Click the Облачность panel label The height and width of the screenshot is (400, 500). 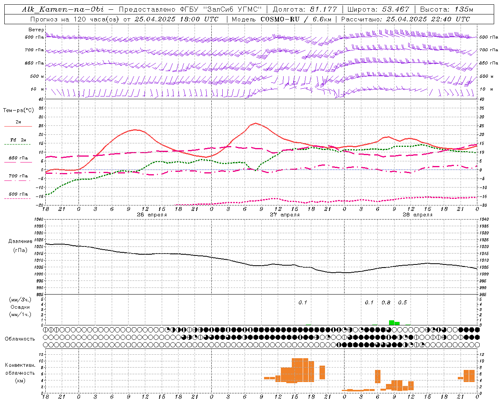pos(20,339)
